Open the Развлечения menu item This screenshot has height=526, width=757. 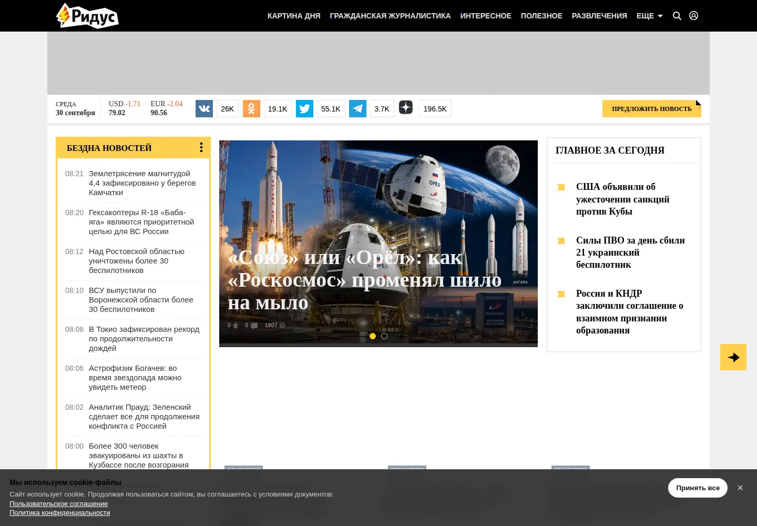(599, 16)
